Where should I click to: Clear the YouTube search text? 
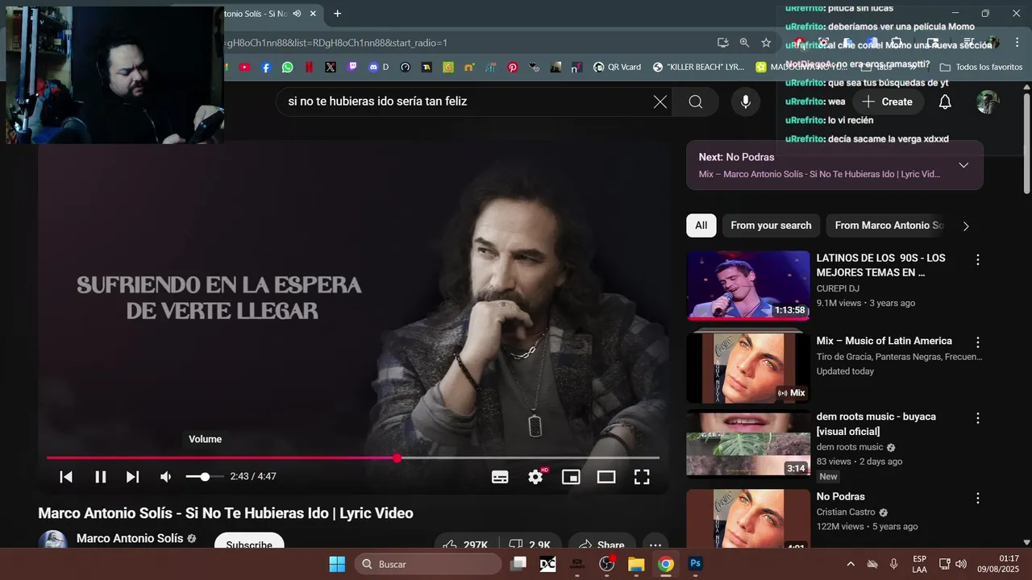[x=660, y=101]
